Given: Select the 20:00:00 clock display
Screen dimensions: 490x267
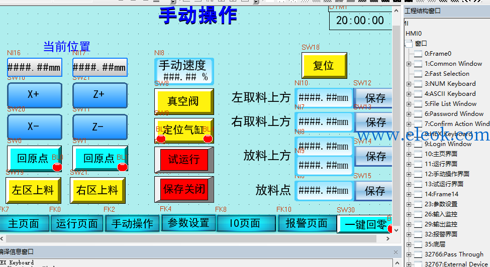Looking at the screenshot, I should click(360, 20).
